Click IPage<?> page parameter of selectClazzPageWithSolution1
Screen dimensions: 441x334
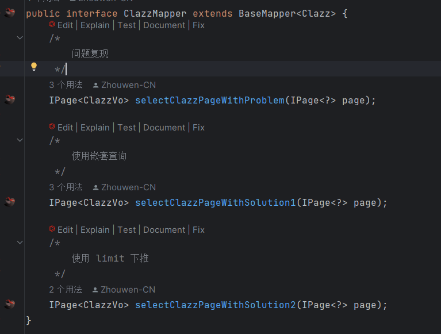click(x=339, y=203)
